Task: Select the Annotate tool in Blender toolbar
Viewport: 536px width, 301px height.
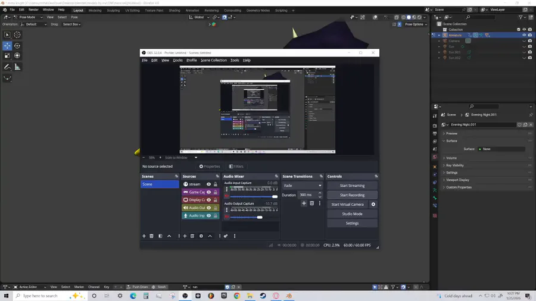Action: point(7,67)
